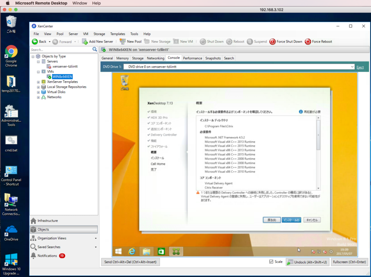
Task: Click the 戻る back button in installer
Action: click(272, 220)
